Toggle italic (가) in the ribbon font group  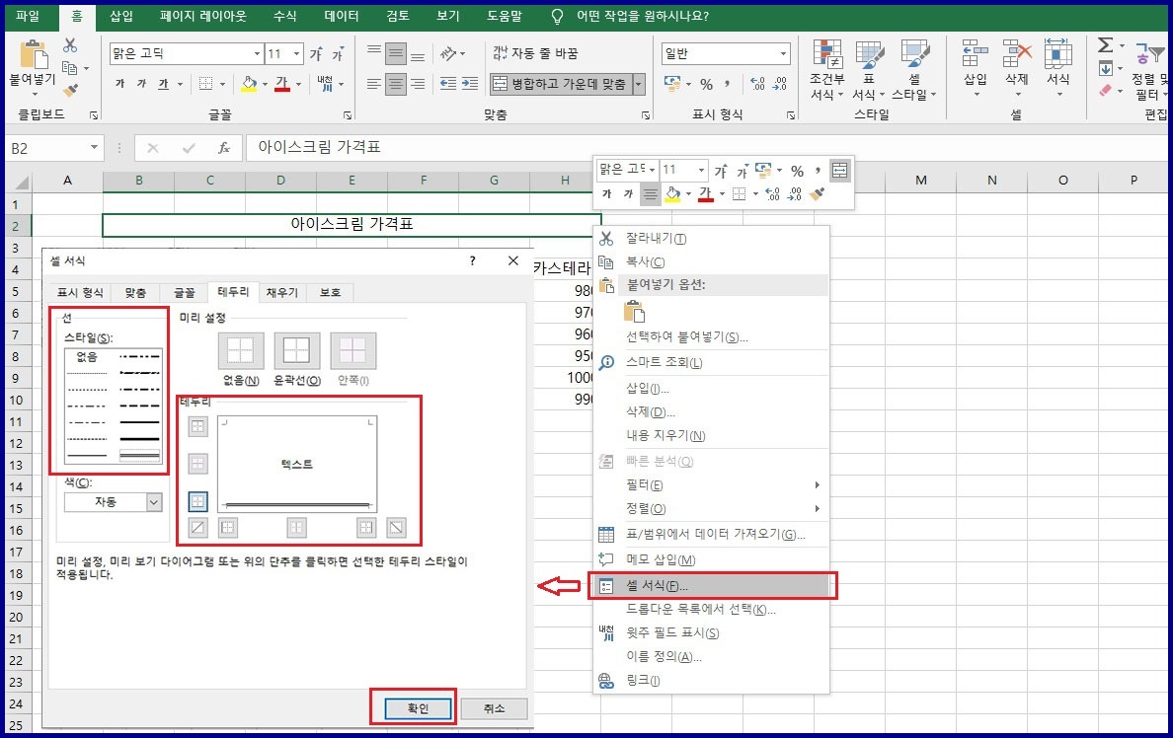click(x=140, y=85)
